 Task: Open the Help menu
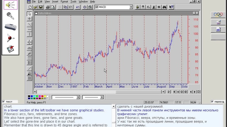[x=93, y=1]
